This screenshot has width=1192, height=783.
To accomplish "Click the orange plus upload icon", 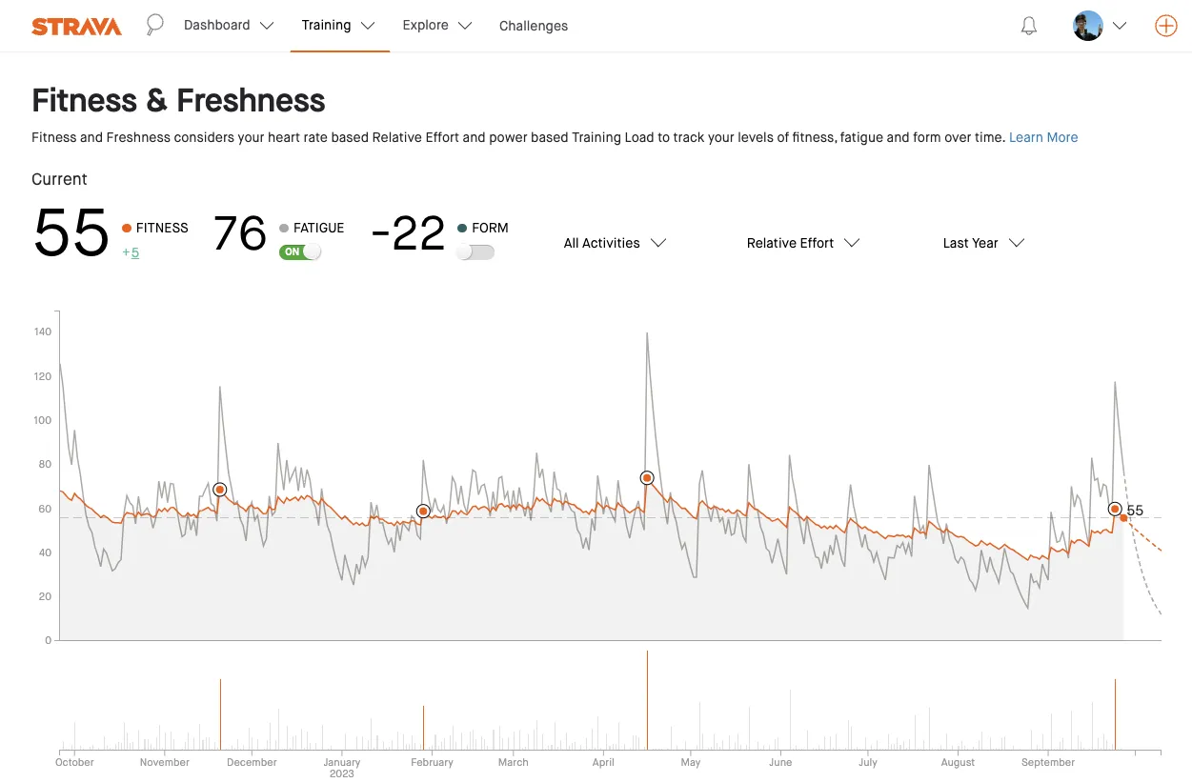I will tap(1165, 26).
